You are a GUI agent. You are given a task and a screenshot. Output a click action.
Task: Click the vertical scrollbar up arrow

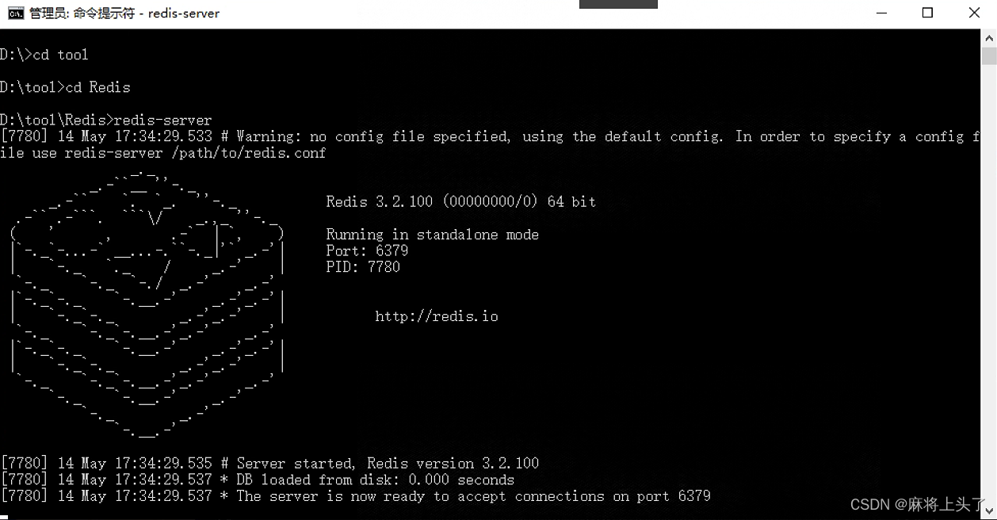pos(989,37)
